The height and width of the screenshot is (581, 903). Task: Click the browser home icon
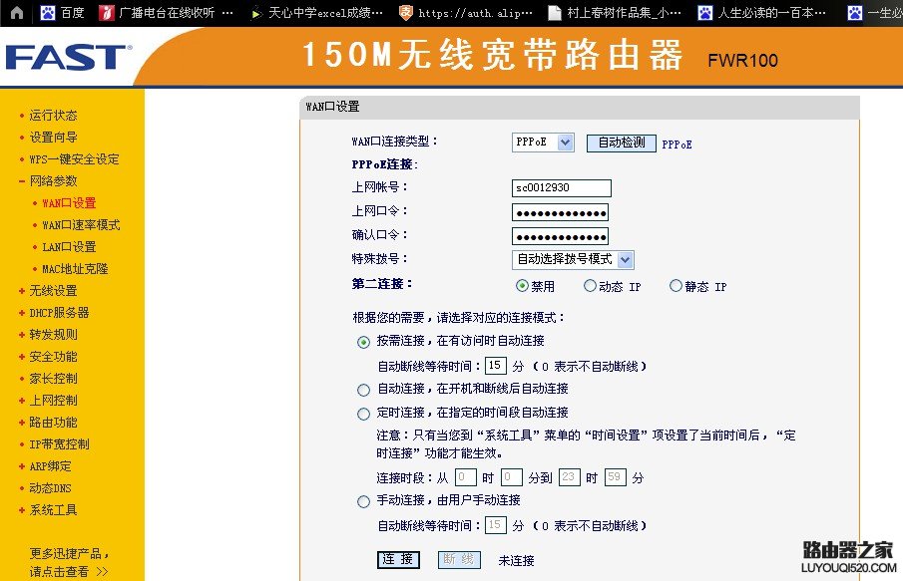17,13
